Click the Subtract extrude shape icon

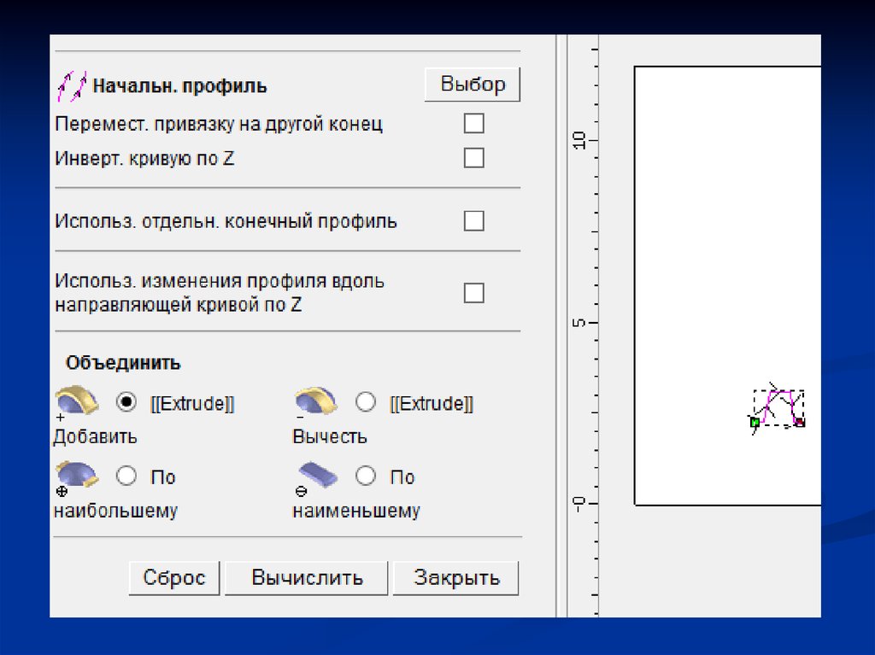point(316,401)
